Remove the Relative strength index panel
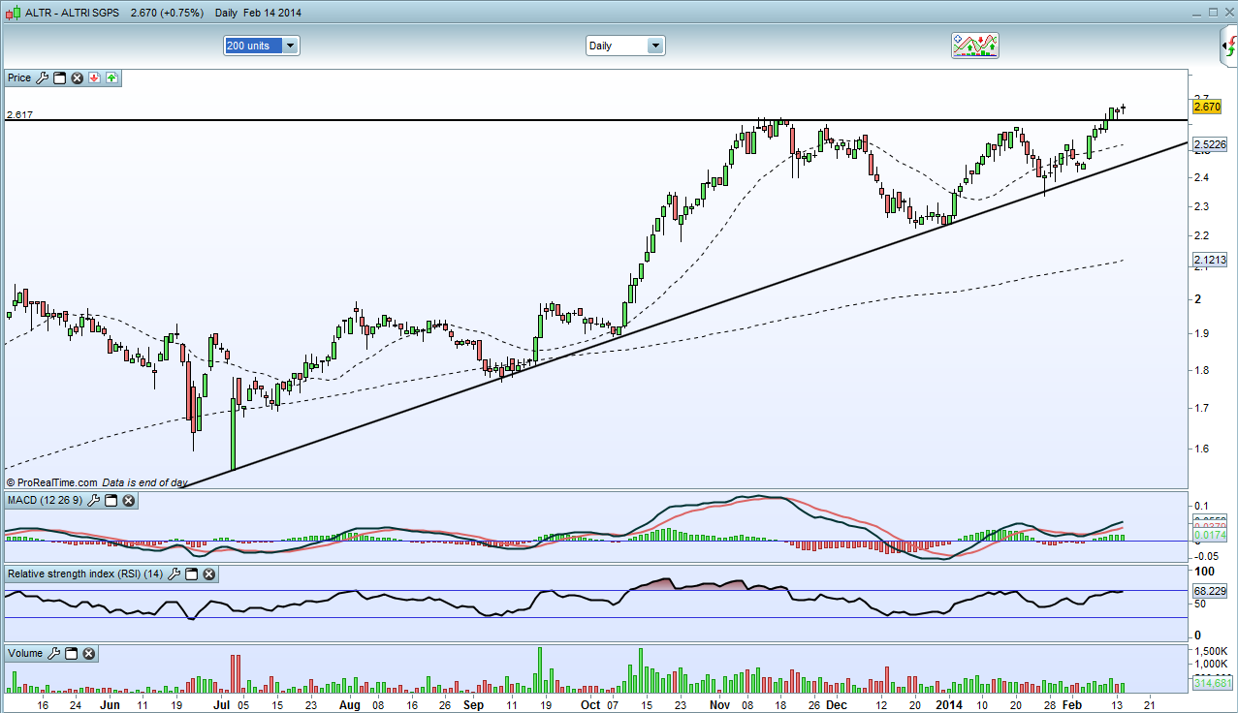 tap(209, 574)
